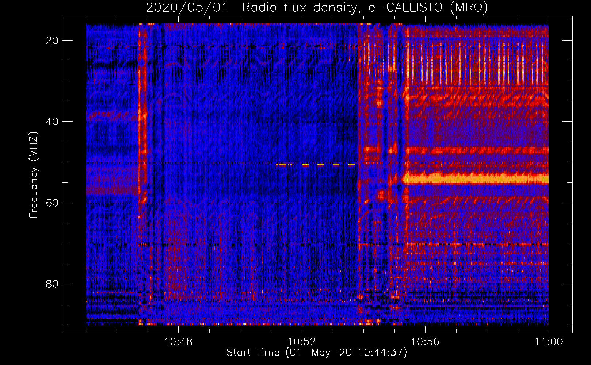
Task: Click the 10:56 time tick label
Action: [425, 342]
